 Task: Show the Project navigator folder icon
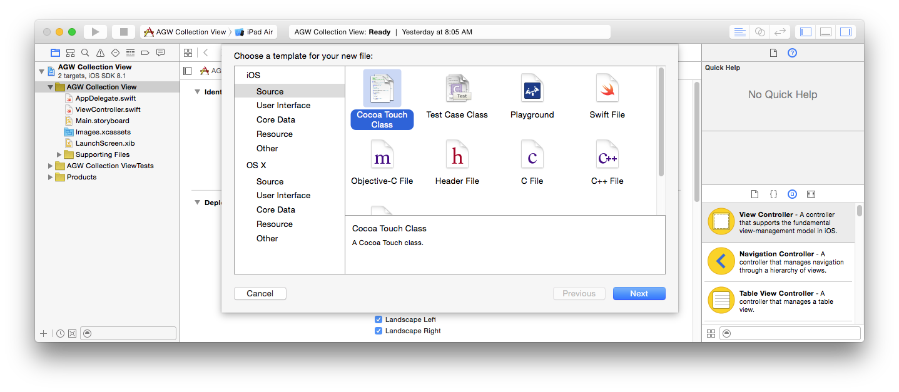coord(55,53)
